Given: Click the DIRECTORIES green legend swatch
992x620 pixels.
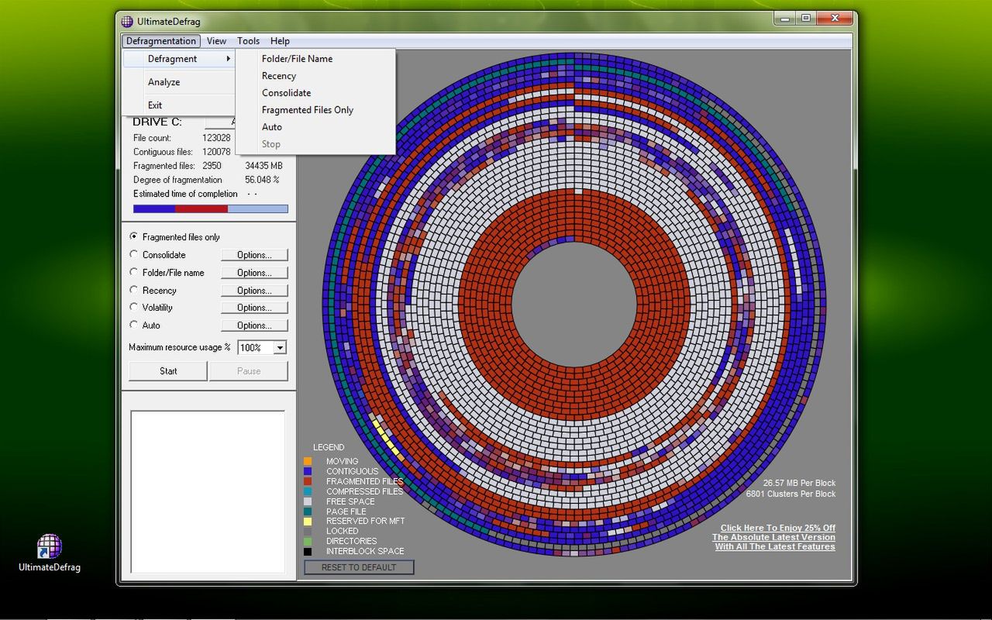Looking at the screenshot, I should [x=308, y=541].
